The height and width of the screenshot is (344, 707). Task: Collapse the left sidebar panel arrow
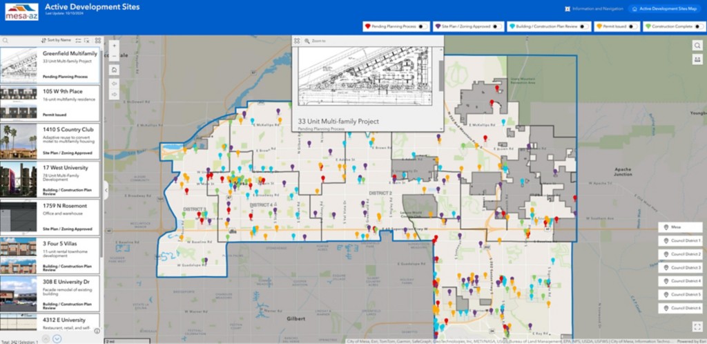point(106,190)
